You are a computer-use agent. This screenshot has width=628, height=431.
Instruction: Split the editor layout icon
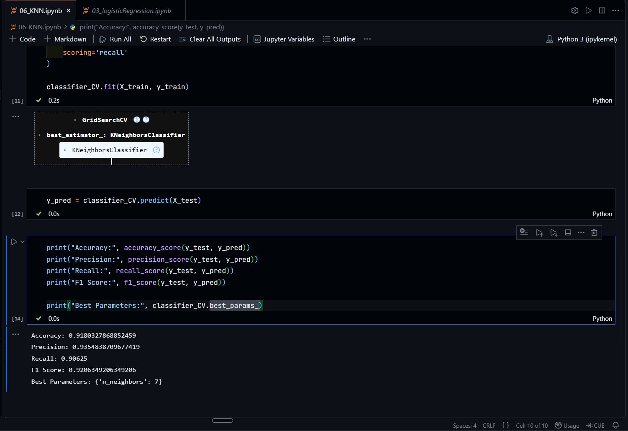602,10
